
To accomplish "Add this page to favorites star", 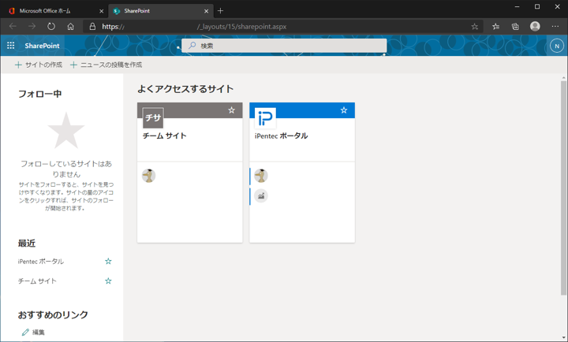I will [x=475, y=27].
